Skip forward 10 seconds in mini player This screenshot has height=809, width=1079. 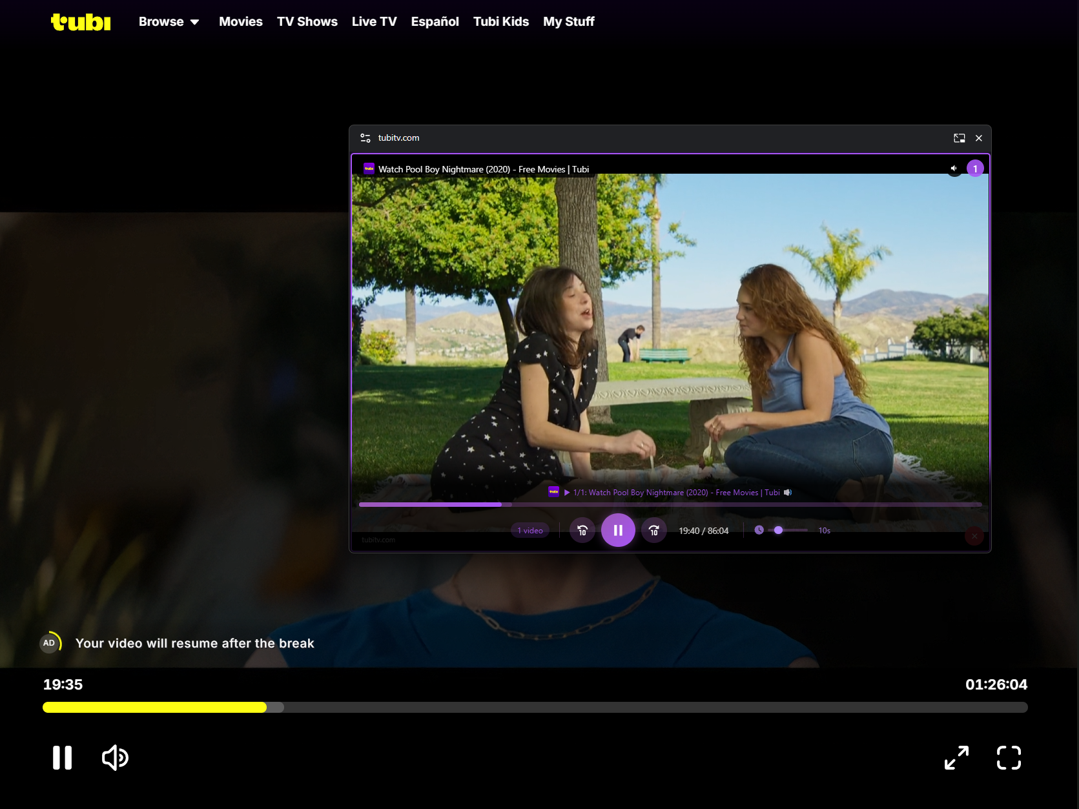[653, 531]
